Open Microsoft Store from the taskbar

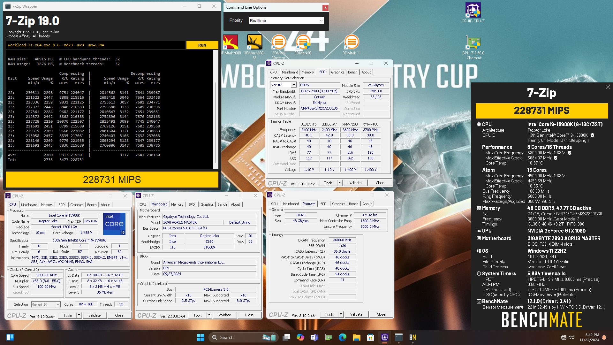(x=371, y=337)
